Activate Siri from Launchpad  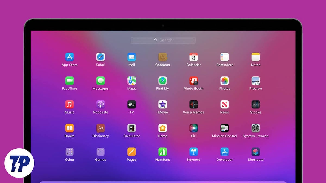pyautogui.click(x=193, y=128)
